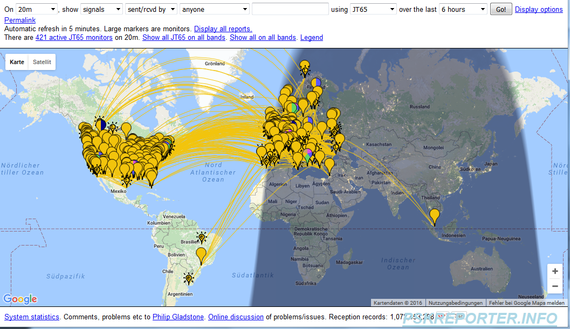The image size is (570, 329).
Task: Open the Legend link
Action: coord(312,38)
